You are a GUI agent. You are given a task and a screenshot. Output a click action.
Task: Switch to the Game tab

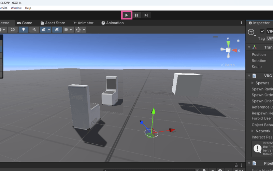click(25, 23)
